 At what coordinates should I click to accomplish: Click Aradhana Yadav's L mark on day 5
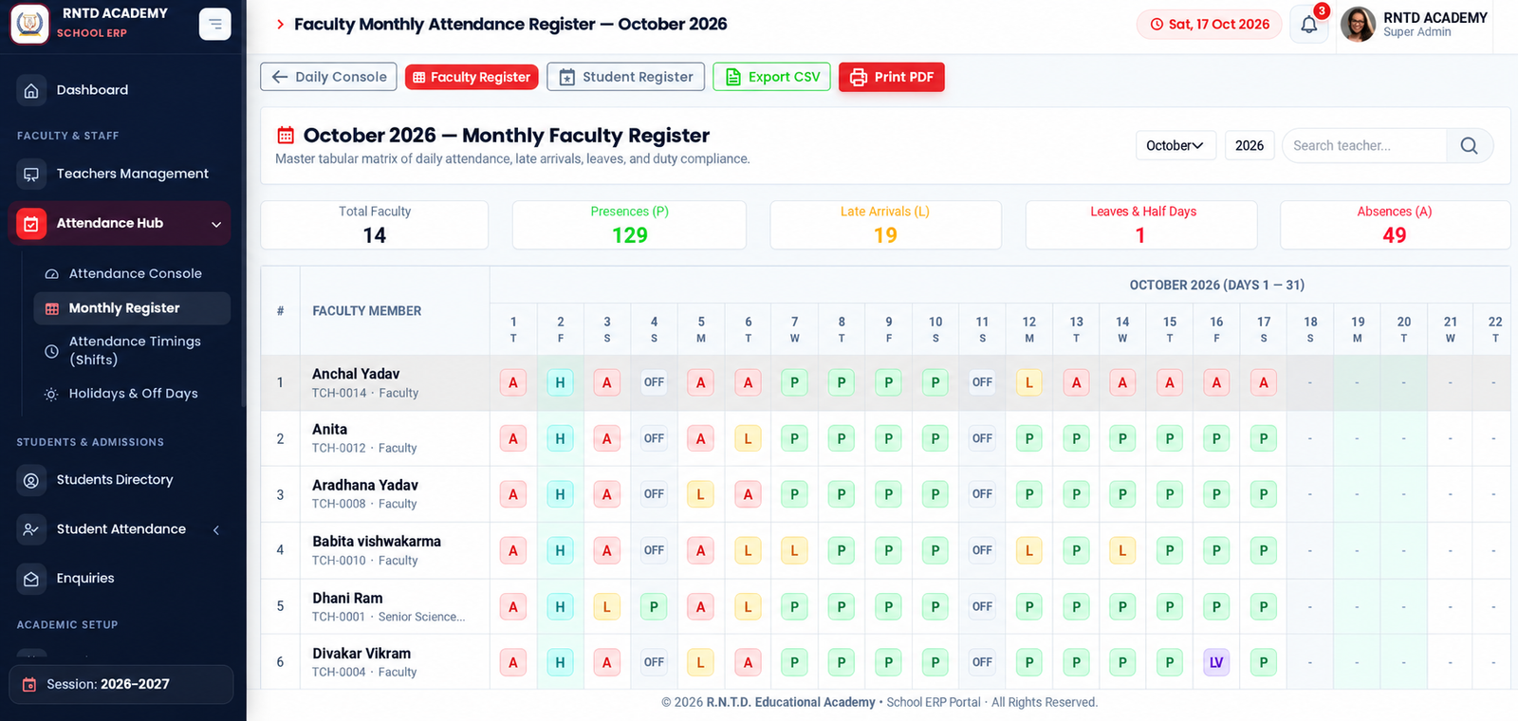[x=701, y=494]
